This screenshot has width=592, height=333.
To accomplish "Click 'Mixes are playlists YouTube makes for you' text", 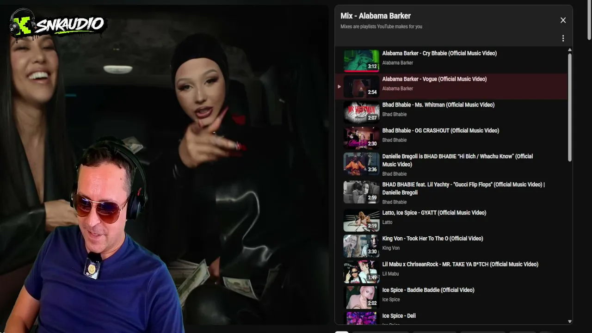I will coord(381,27).
